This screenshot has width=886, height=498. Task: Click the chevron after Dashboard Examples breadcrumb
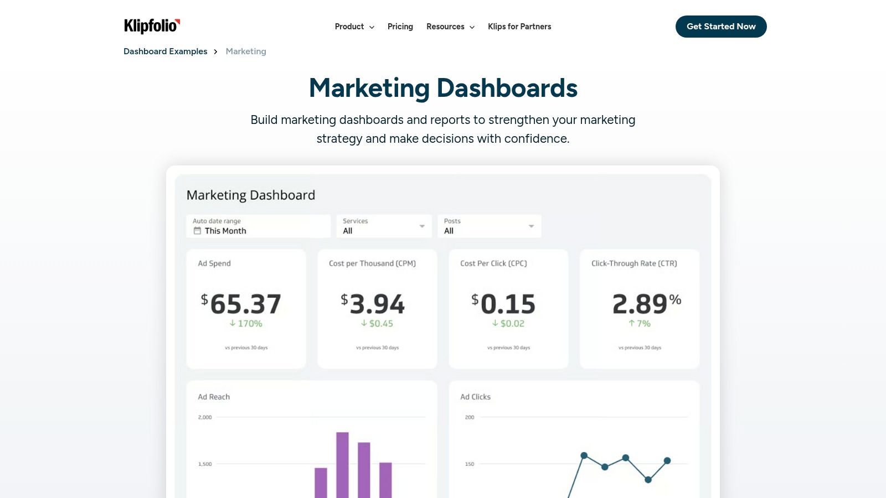[216, 51]
